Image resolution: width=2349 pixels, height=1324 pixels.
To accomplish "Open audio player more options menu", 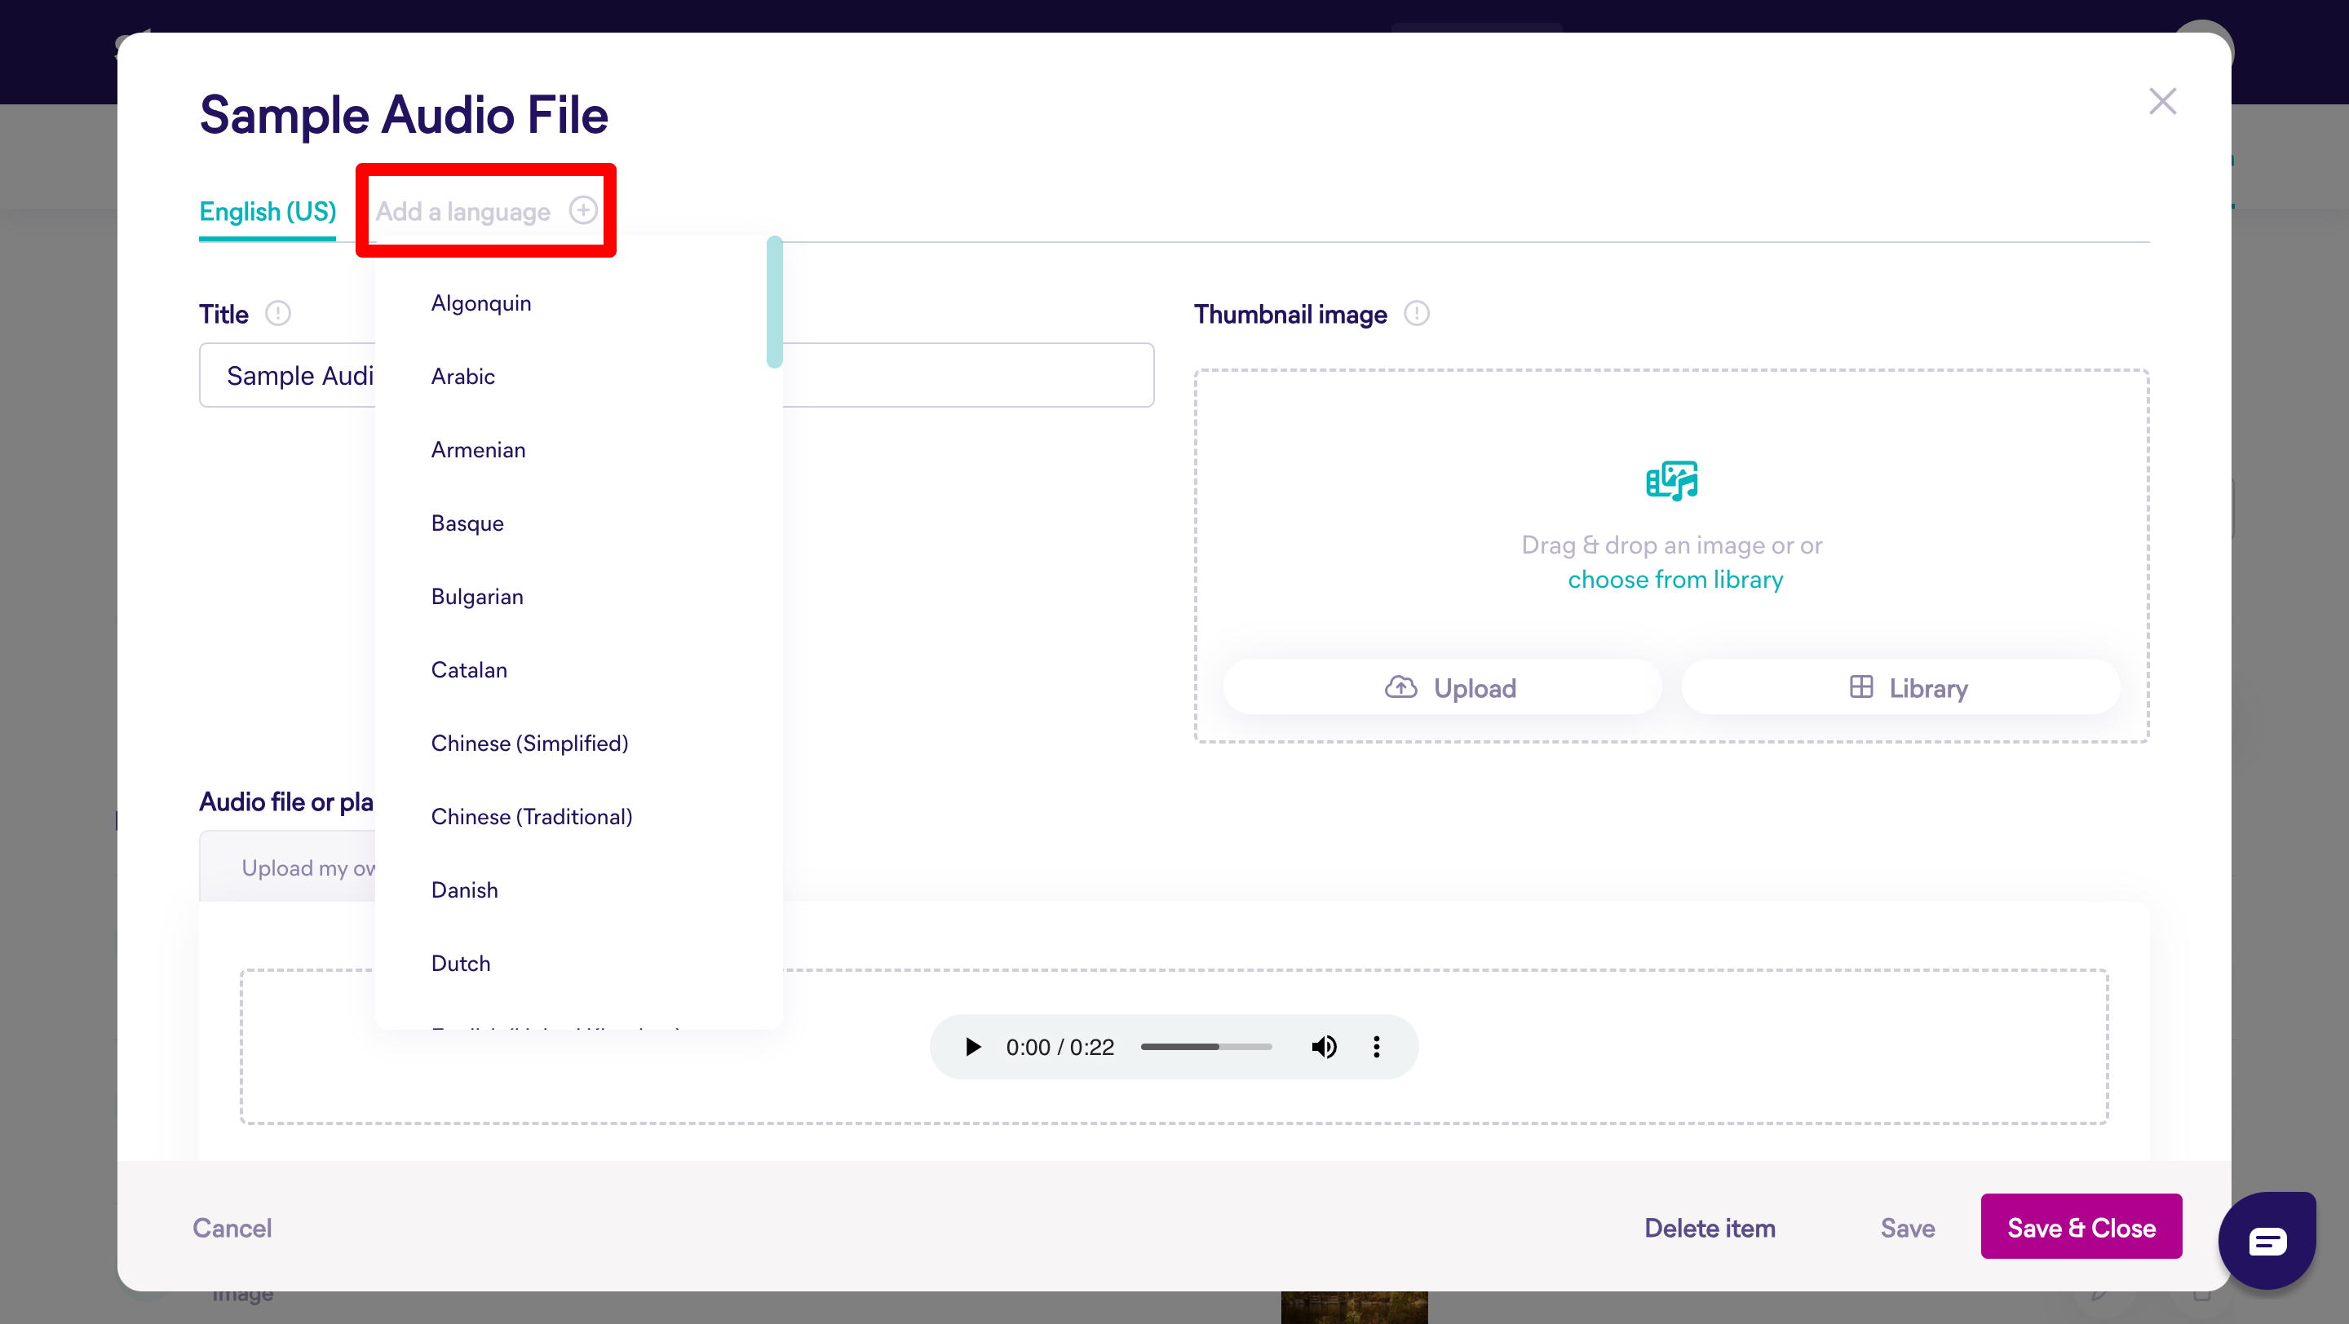I will pos(1376,1047).
